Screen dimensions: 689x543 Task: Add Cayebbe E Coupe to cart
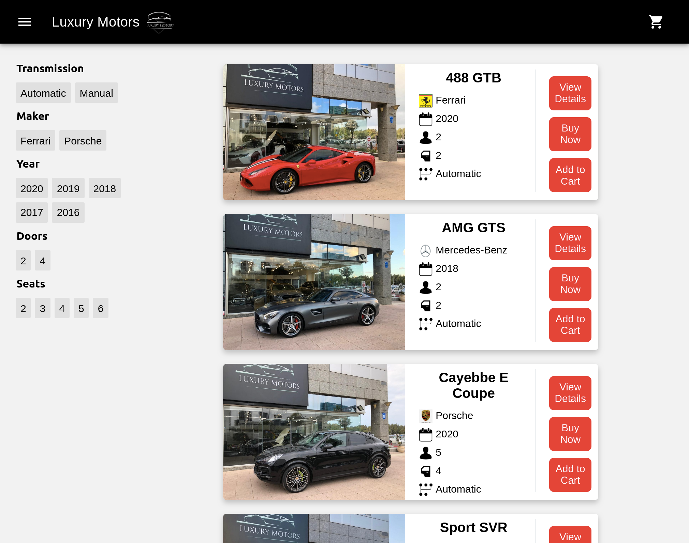(x=570, y=475)
